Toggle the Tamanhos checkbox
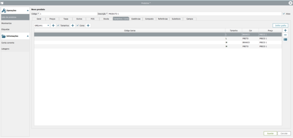293x138 pixels. [x=58, y=26]
